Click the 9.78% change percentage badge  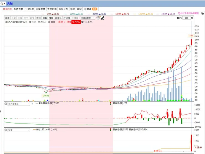tap(76, 22)
